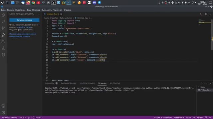
Task: Click the minimap code overview
Action: point(205,22)
